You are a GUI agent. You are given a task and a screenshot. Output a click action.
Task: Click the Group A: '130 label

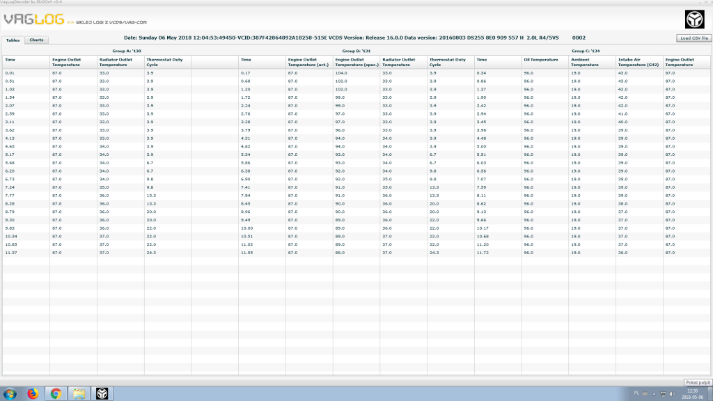coord(127,51)
